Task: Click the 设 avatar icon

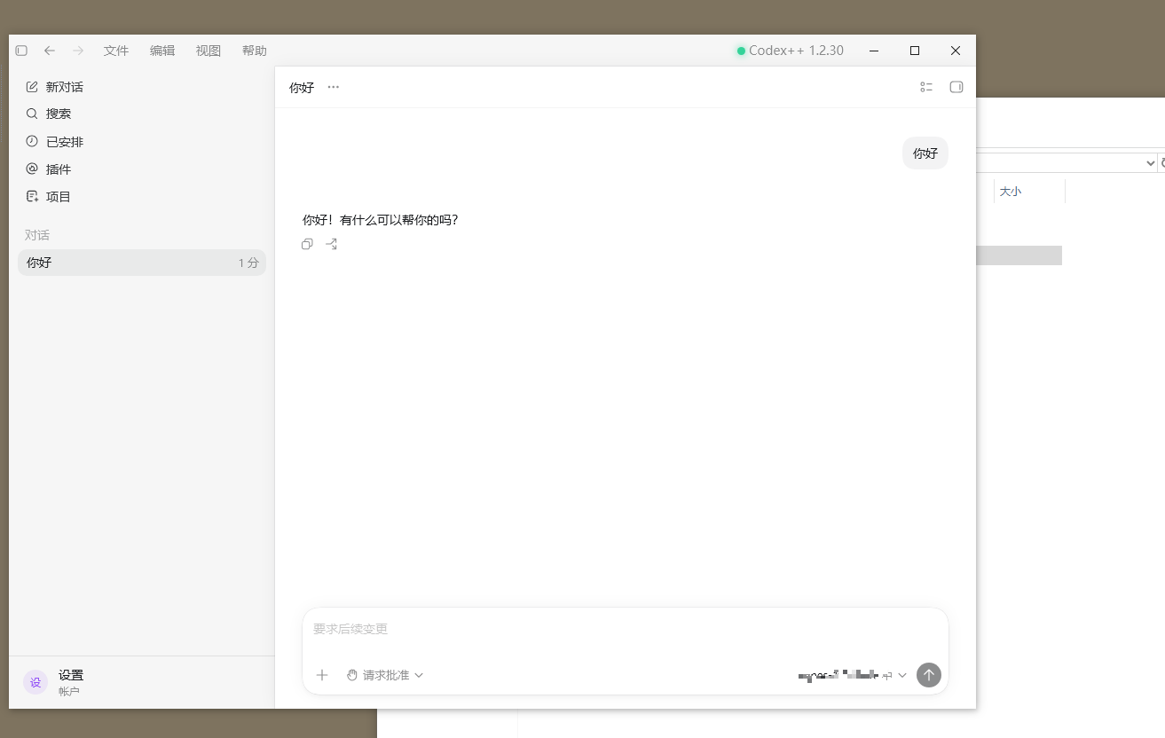Action: point(35,682)
